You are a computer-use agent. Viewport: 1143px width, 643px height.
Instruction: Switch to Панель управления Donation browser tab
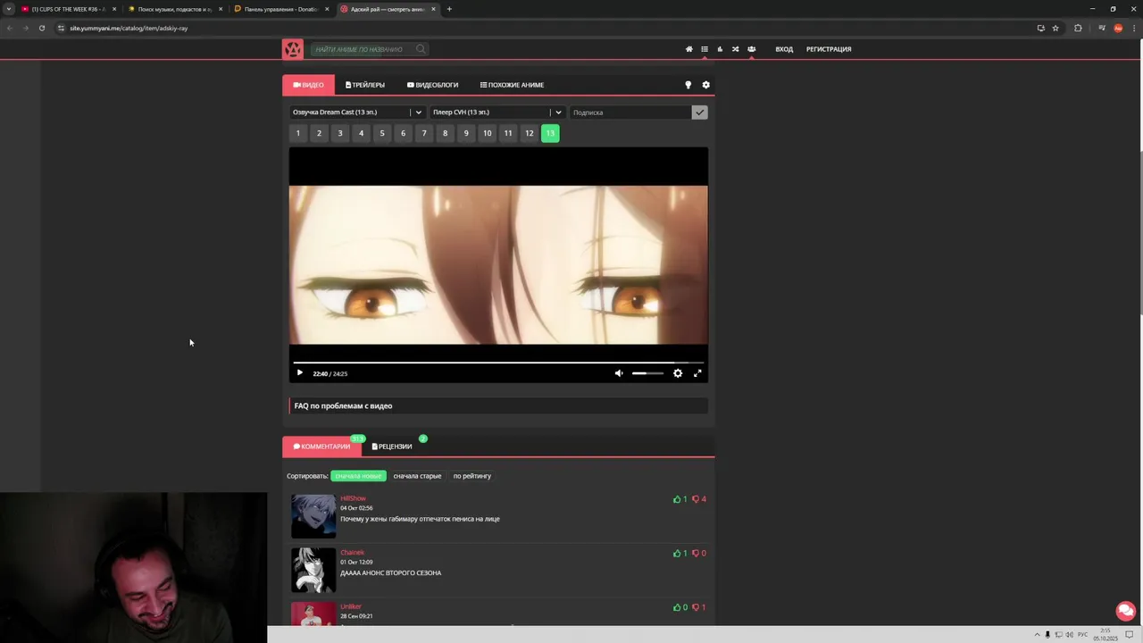point(280,9)
